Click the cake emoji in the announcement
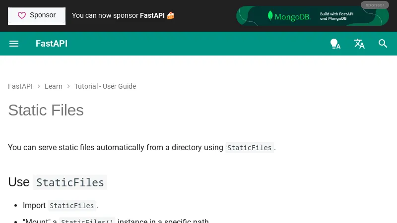Screen dimensions: 397x223 click(171, 15)
